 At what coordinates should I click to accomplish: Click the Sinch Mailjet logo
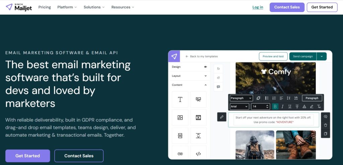(19, 7)
